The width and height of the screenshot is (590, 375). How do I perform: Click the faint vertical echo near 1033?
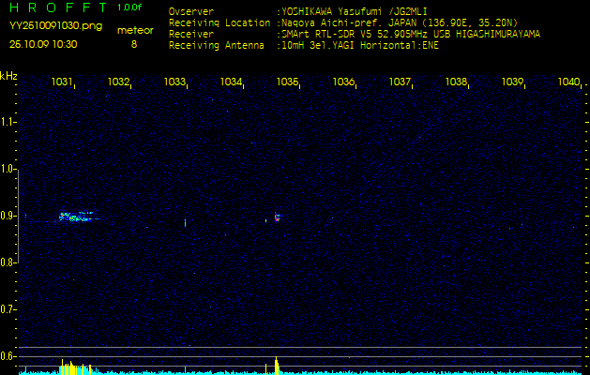click(x=186, y=223)
